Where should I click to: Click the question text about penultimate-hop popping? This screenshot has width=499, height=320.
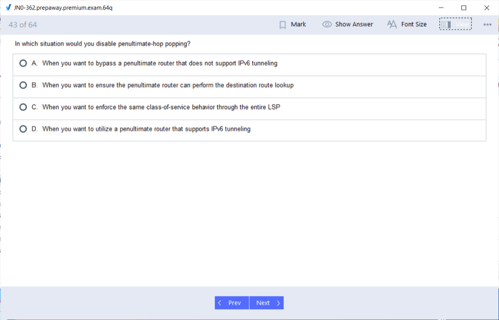(103, 44)
